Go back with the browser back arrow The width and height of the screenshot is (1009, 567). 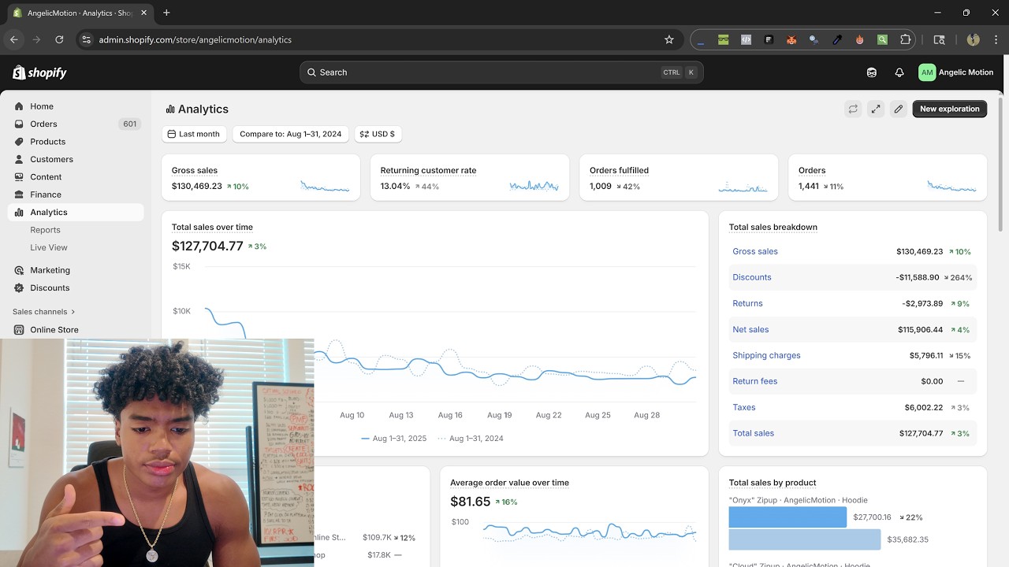[14, 39]
